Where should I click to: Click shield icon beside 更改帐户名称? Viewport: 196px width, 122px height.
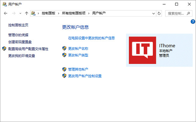[64, 48]
